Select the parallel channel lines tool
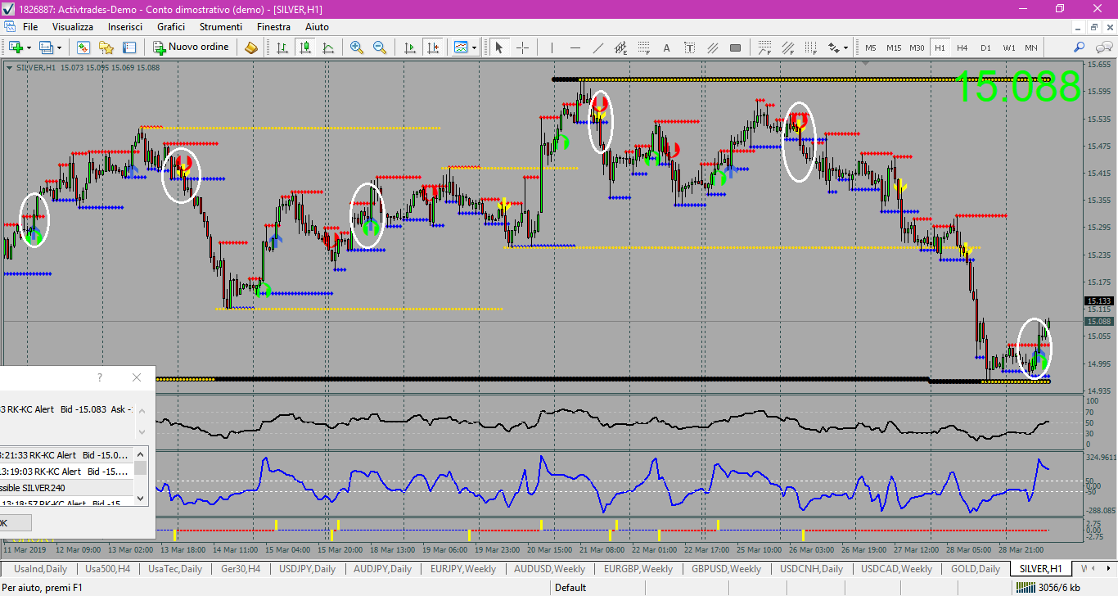 [713, 47]
